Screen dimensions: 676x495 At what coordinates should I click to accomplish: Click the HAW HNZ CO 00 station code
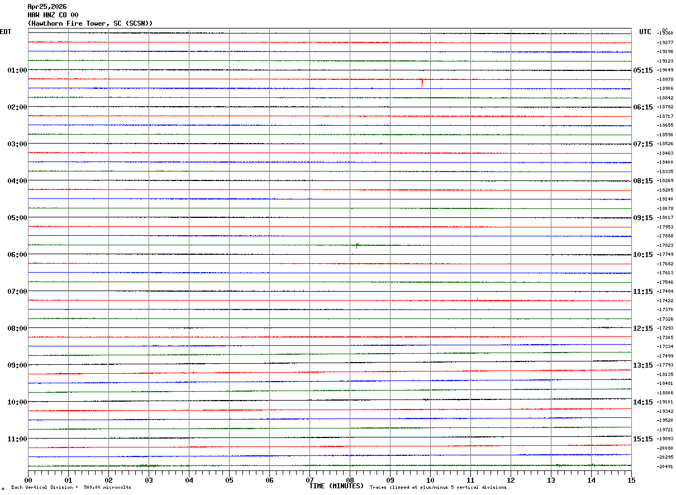pyautogui.click(x=53, y=15)
